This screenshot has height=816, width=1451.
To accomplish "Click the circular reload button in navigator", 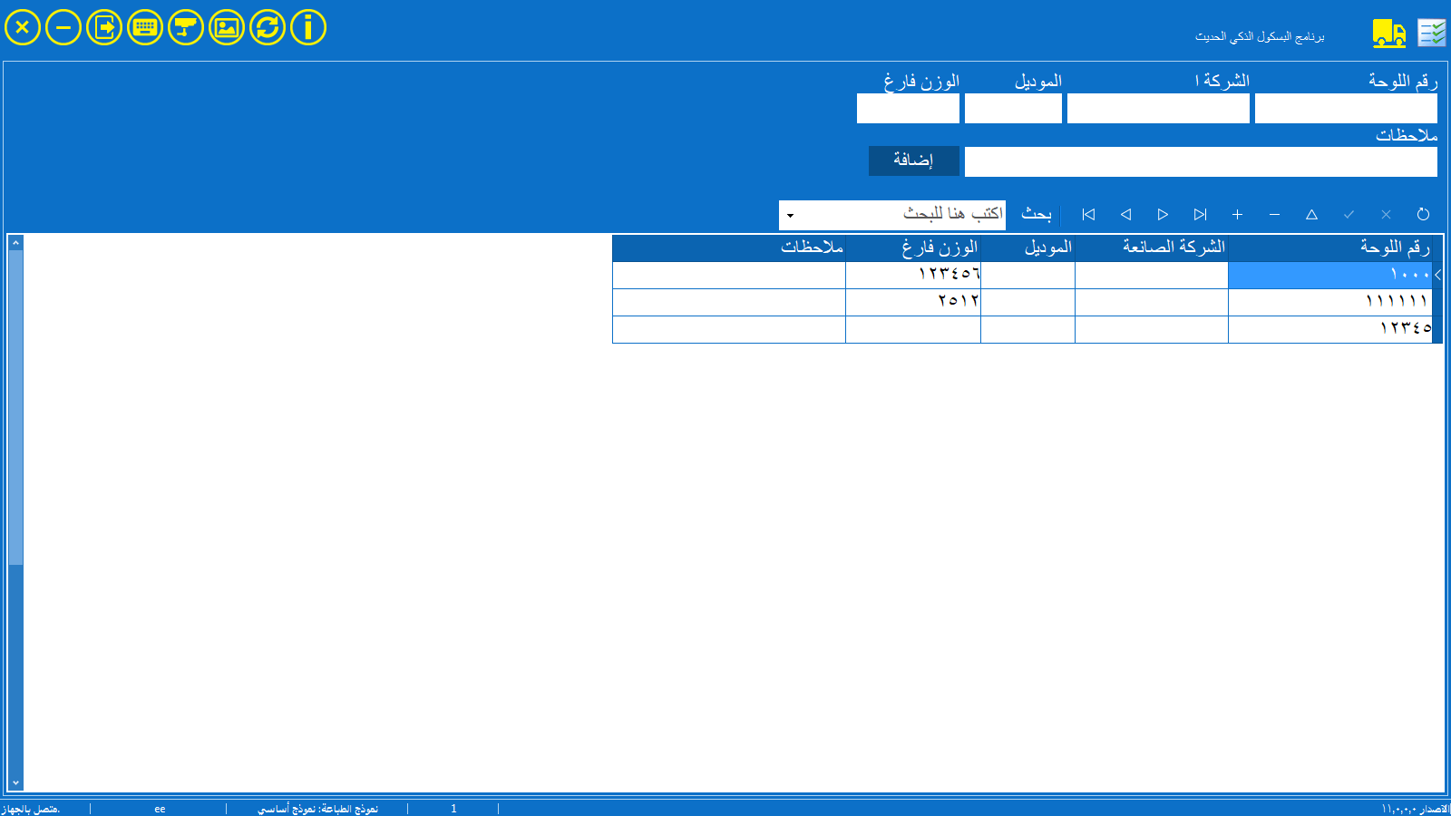I will (x=1423, y=215).
